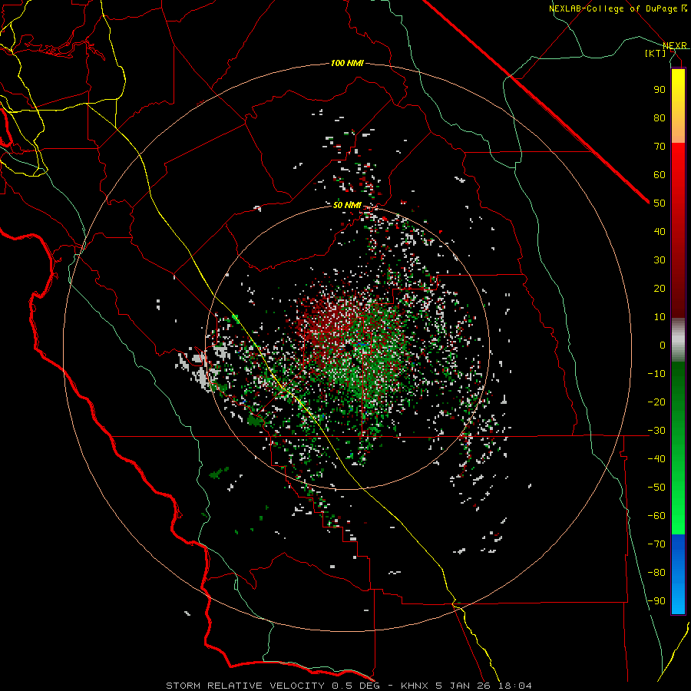Image resolution: width=691 pixels, height=691 pixels.
Task: Click the 20 value on velocity scale
Action: [660, 289]
